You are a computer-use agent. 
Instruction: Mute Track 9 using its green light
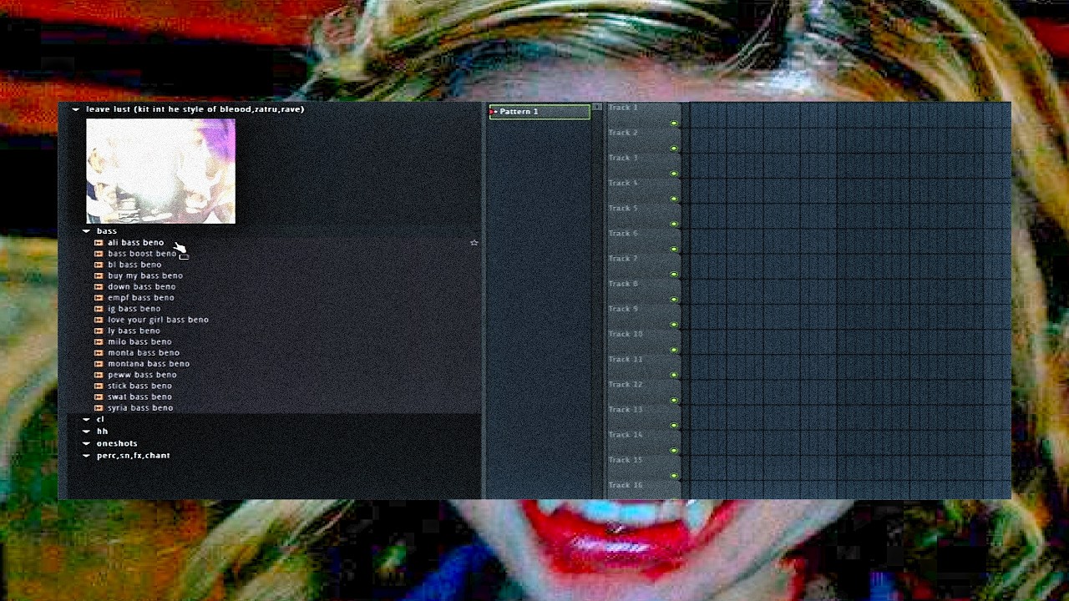coord(674,324)
